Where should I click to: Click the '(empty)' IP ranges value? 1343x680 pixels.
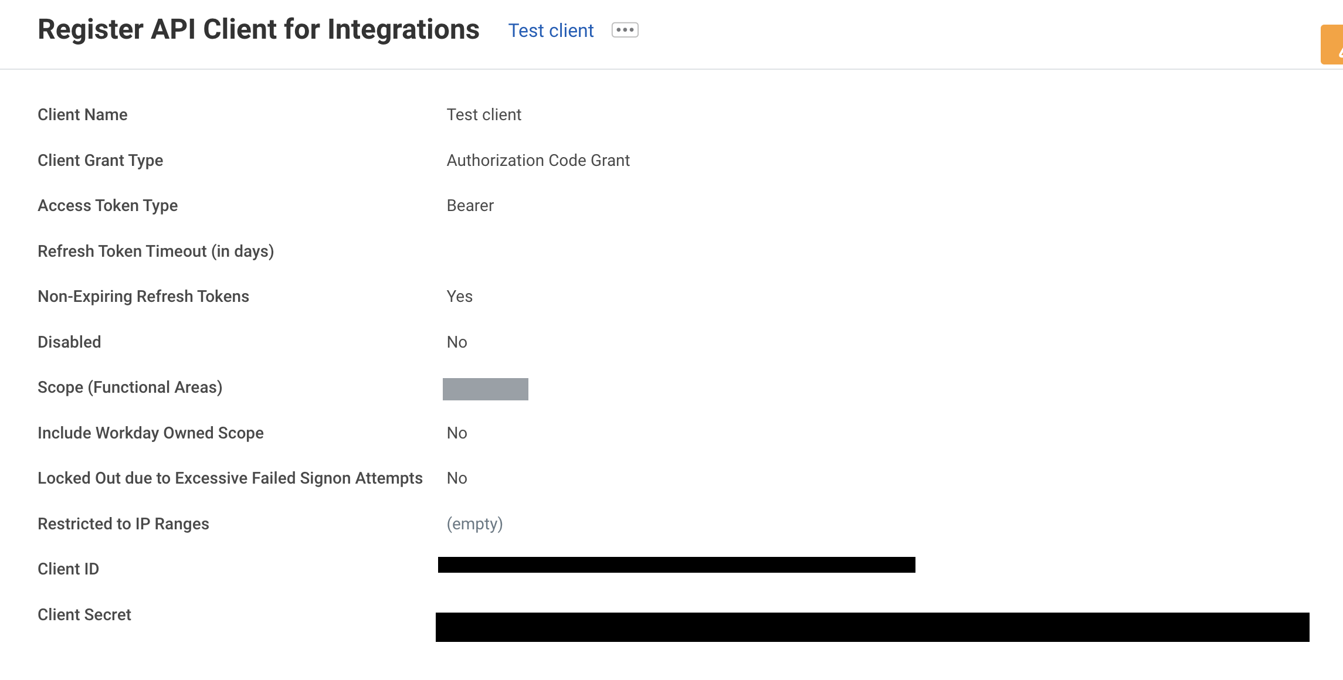(474, 524)
